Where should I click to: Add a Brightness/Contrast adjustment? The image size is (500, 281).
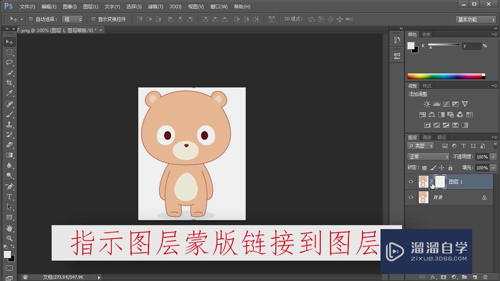(x=427, y=104)
